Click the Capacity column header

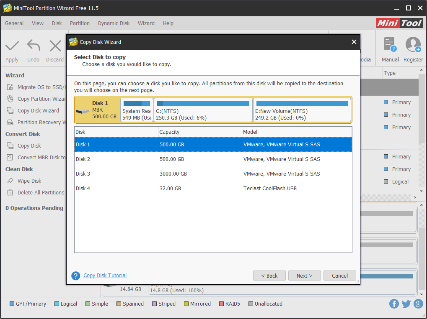[x=200, y=132]
